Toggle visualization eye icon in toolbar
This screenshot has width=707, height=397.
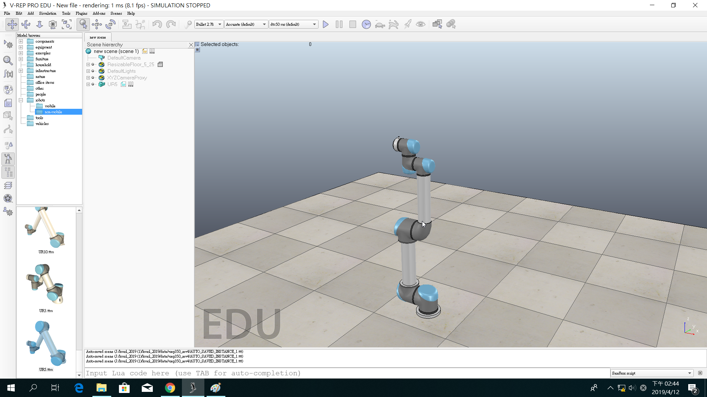coord(421,24)
